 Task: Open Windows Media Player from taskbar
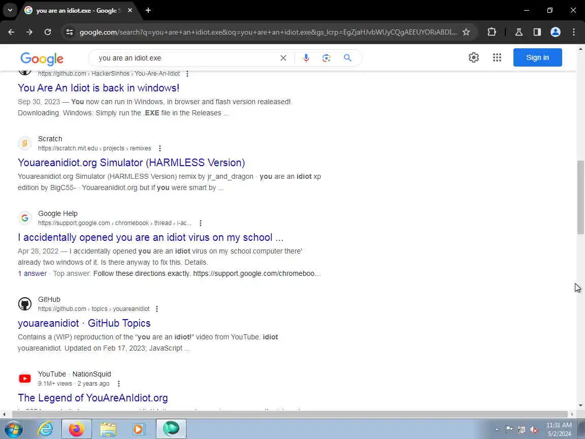tap(139, 429)
